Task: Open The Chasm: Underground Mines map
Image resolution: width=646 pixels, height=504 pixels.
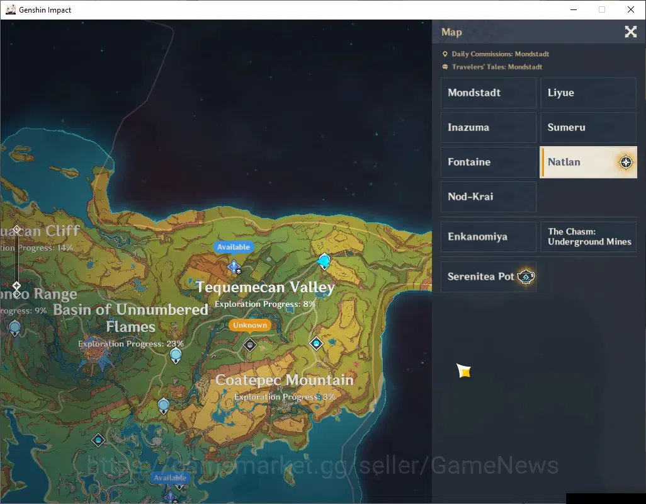Action: (588, 236)
